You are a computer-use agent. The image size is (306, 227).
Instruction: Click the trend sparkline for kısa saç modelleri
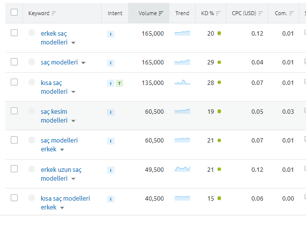(x=182, y=83)
